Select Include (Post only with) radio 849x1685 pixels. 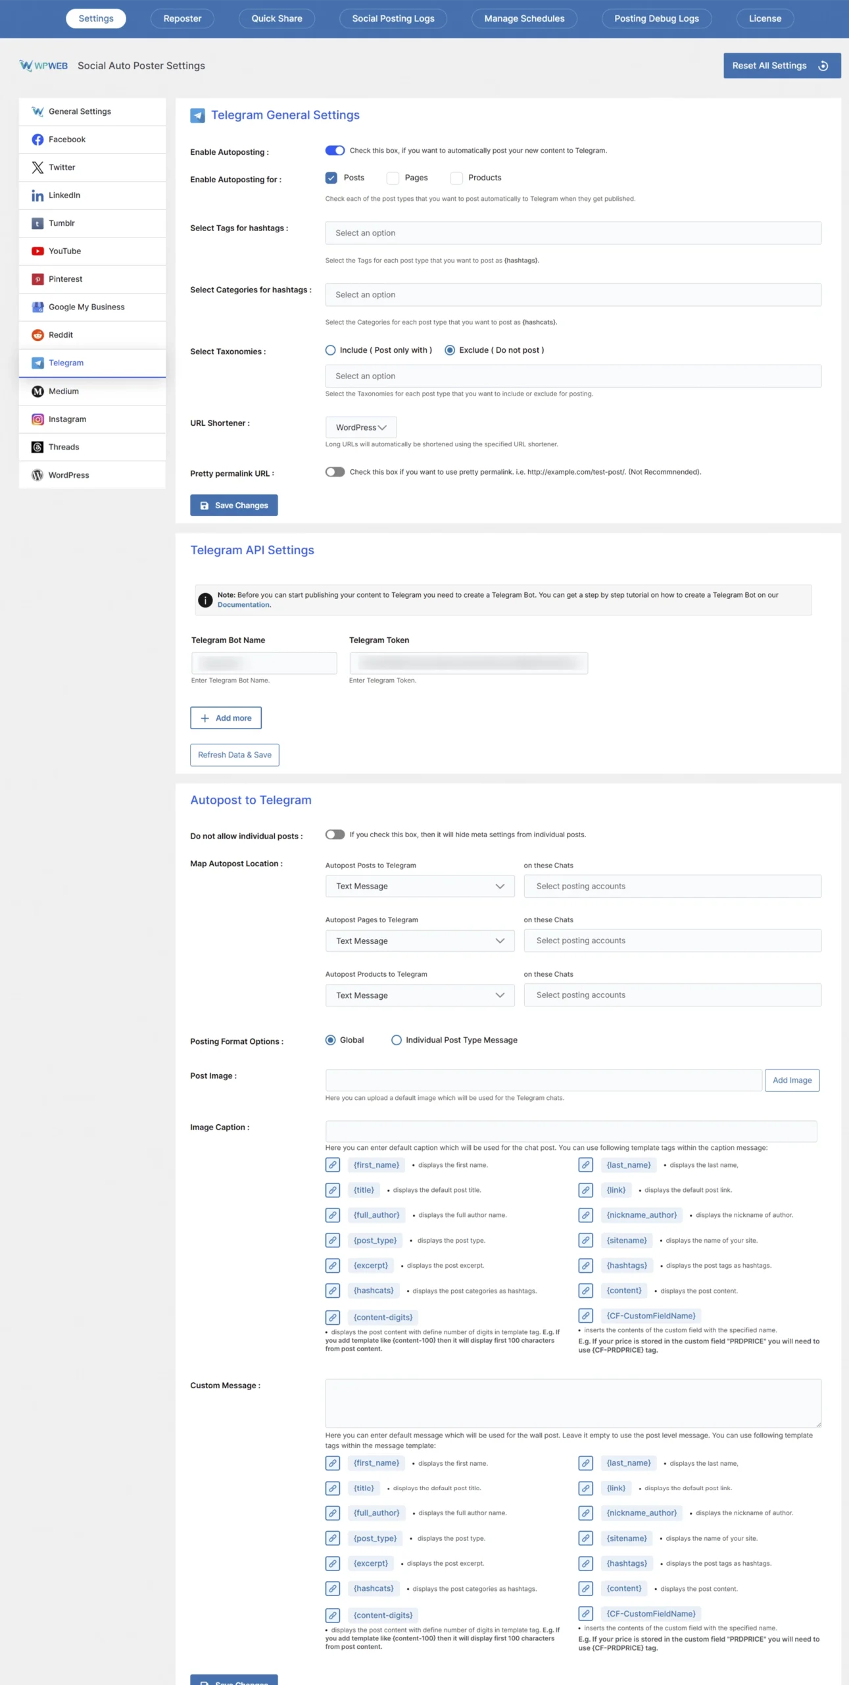(331, 350)
